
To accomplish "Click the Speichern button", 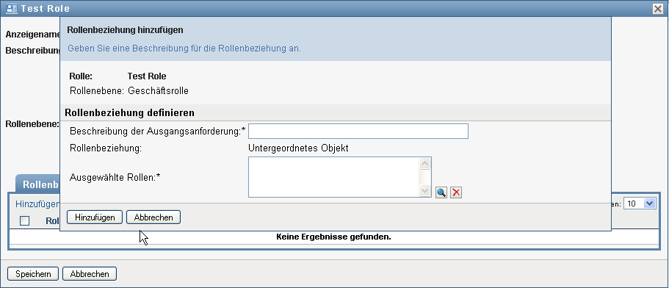I will point(33,274).
